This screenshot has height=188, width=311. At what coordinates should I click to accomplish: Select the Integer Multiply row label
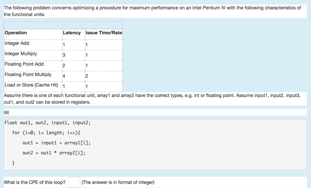tap(21, 54)
